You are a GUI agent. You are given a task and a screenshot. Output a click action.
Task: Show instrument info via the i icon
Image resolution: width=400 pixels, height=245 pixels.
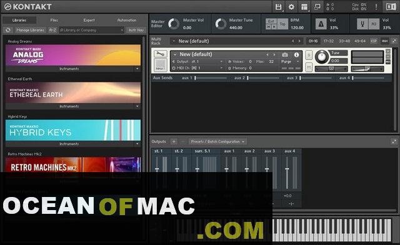coord(296,55)
